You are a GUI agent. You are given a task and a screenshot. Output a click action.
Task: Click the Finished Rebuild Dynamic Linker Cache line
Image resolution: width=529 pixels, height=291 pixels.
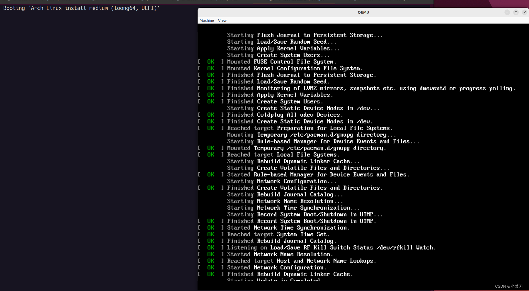pyautogui.click(x=289, y=274)
